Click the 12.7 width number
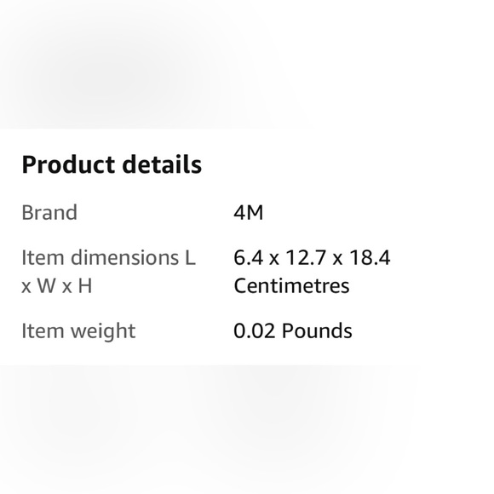The width and height of the screenshot is (494, 494). pos(306,258)
